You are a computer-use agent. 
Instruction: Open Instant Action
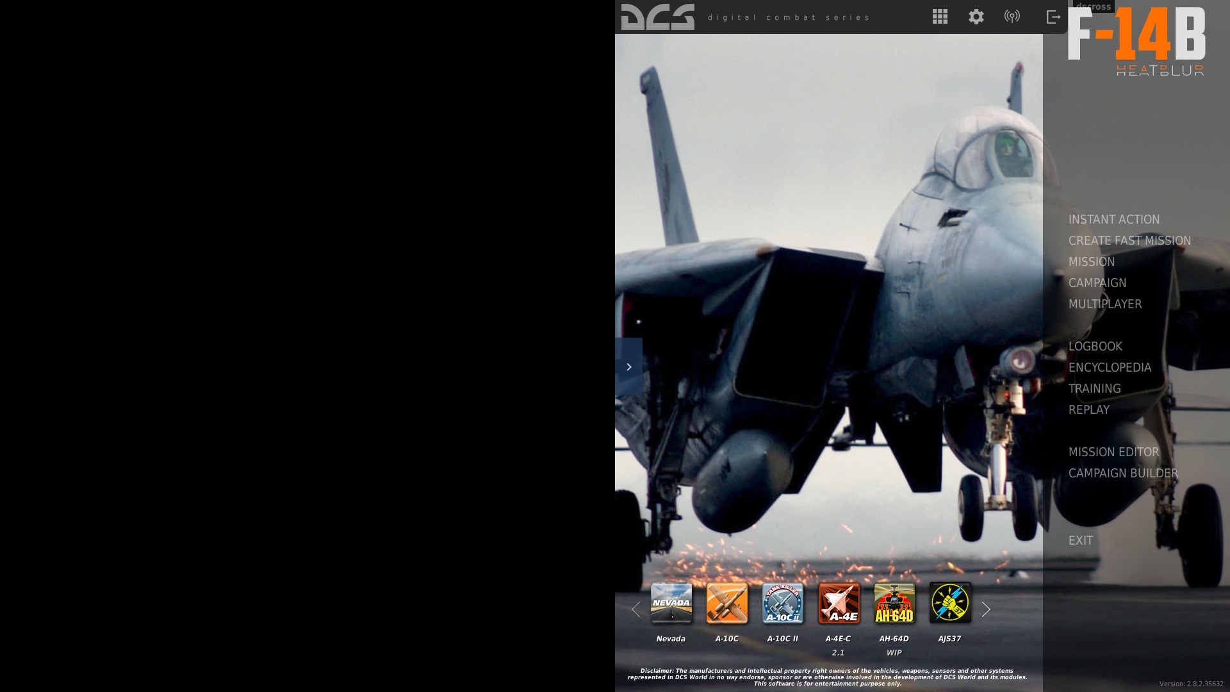click(x=1113, y=220)
